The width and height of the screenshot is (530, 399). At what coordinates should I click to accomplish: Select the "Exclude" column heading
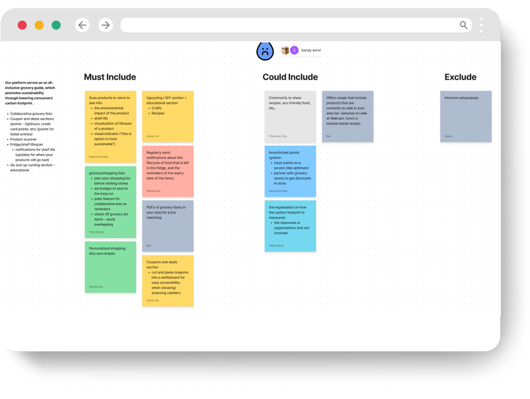click(x=460, y=77)
